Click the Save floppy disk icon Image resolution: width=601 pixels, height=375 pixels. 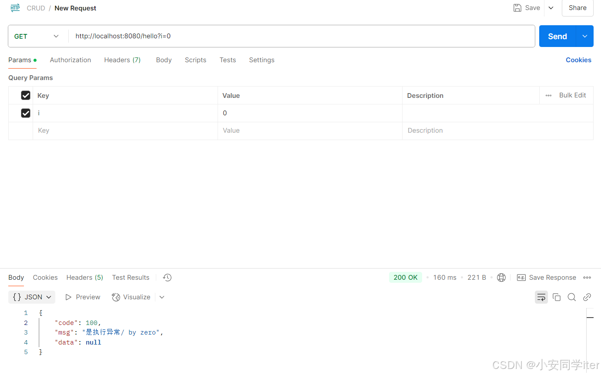tap(517, 8)
